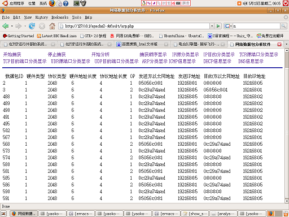
Task: Open the File menu
Action: click(6, 18)
